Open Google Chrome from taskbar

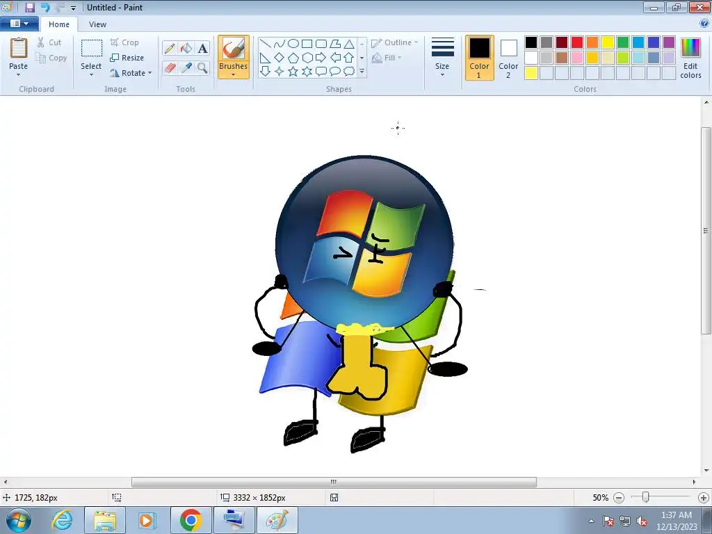tap(191, 520)
